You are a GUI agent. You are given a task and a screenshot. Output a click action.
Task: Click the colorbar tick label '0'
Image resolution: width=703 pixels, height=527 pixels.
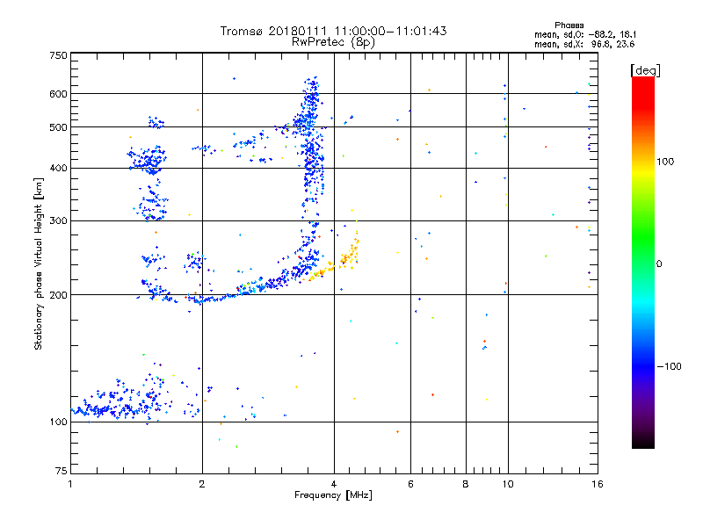[659, 264]
